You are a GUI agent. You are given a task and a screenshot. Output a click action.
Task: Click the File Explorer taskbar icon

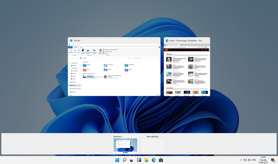pyautogui.click(x=146, y=160)
